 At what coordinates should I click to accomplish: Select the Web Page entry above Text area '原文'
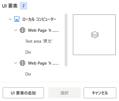43,30
